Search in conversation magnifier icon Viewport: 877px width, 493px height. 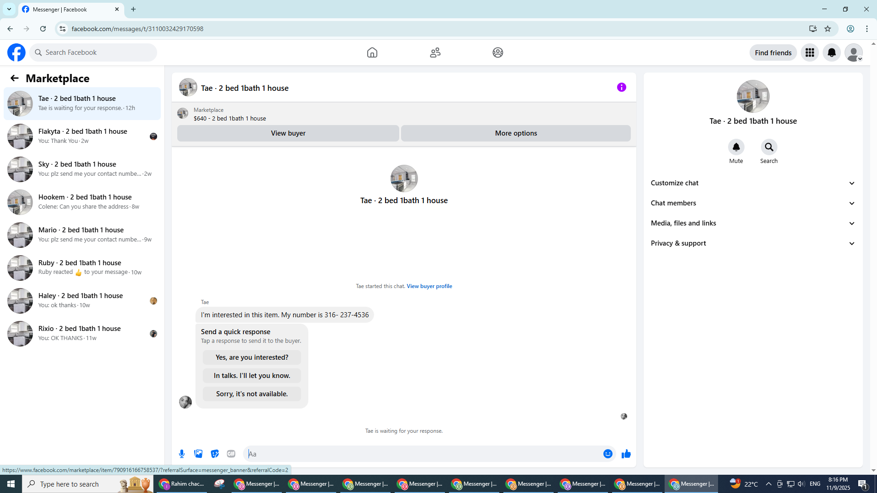point(769,147)
